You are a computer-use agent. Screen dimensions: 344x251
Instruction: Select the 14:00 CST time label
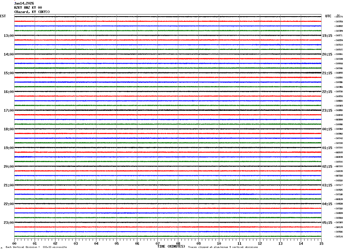pyautogui.click(x=9, y=54)
